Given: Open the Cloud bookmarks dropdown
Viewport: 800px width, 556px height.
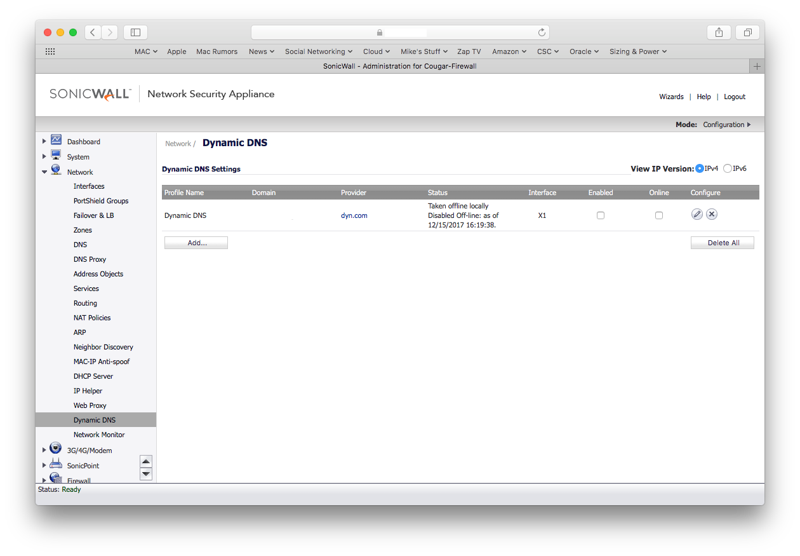Looking at the screenshot, I should (377, 51).
